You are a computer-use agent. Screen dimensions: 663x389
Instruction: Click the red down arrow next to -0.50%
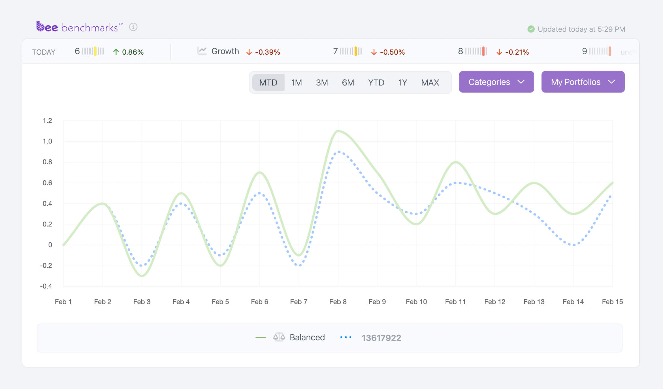374,52
